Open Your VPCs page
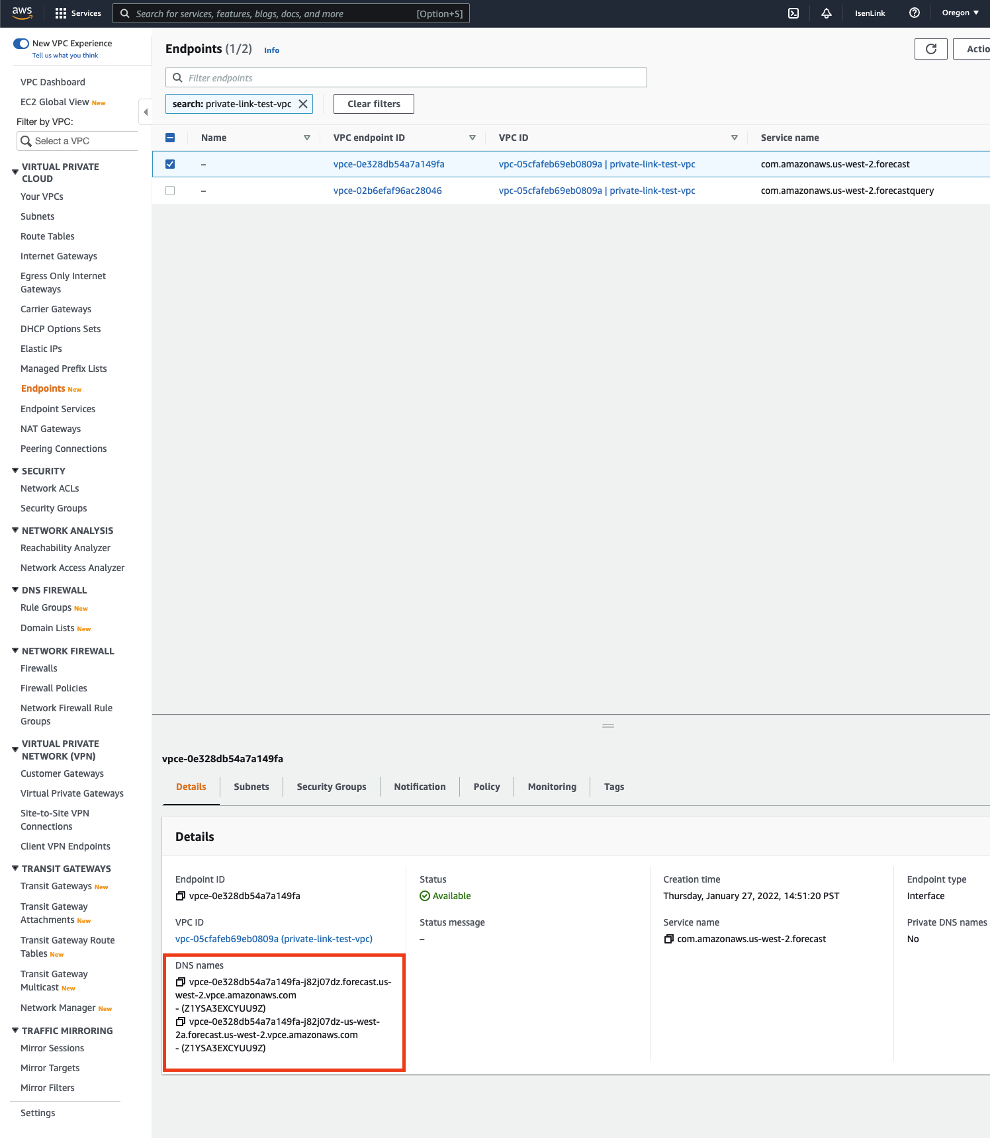 click(x=42, y=197)
